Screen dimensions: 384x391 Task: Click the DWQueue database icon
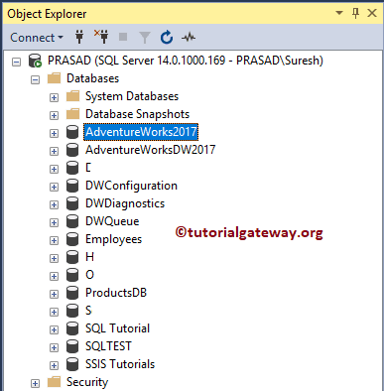(72, 221)
